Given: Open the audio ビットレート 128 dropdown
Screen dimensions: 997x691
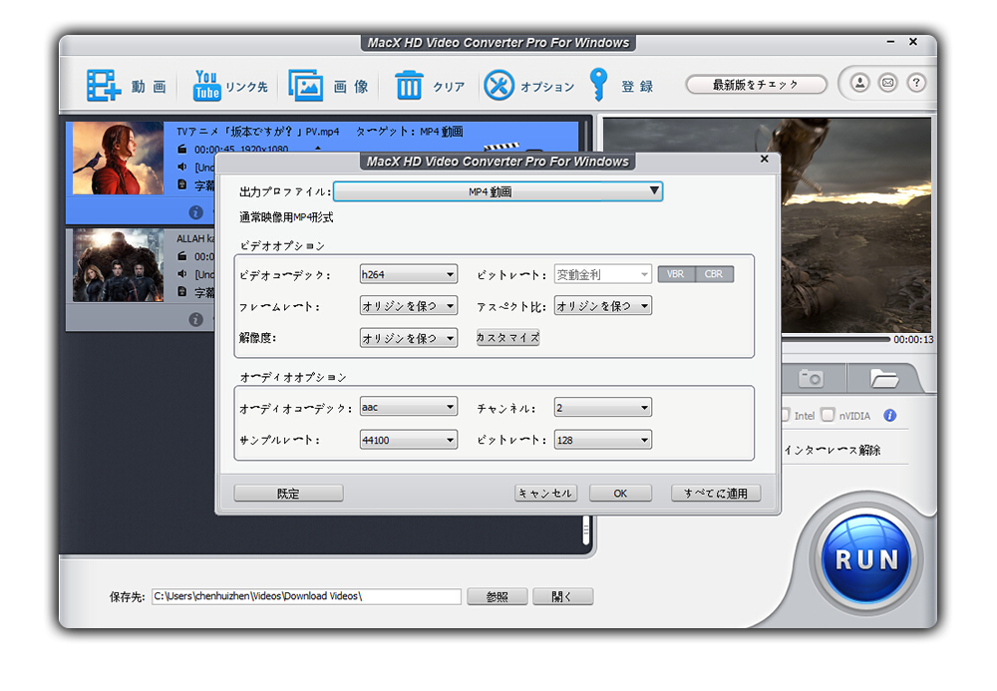Looking at the screenshot, I should point(603,440).
